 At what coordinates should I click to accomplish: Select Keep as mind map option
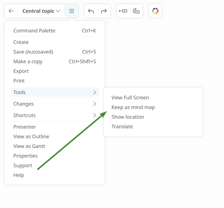133,107
